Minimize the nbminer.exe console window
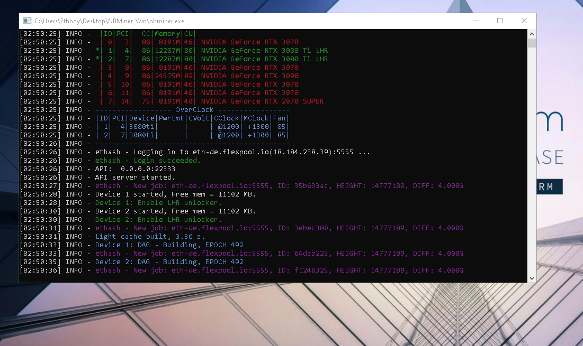The height and width of the screenshot is (346, 583). click(x=476, y=21)
